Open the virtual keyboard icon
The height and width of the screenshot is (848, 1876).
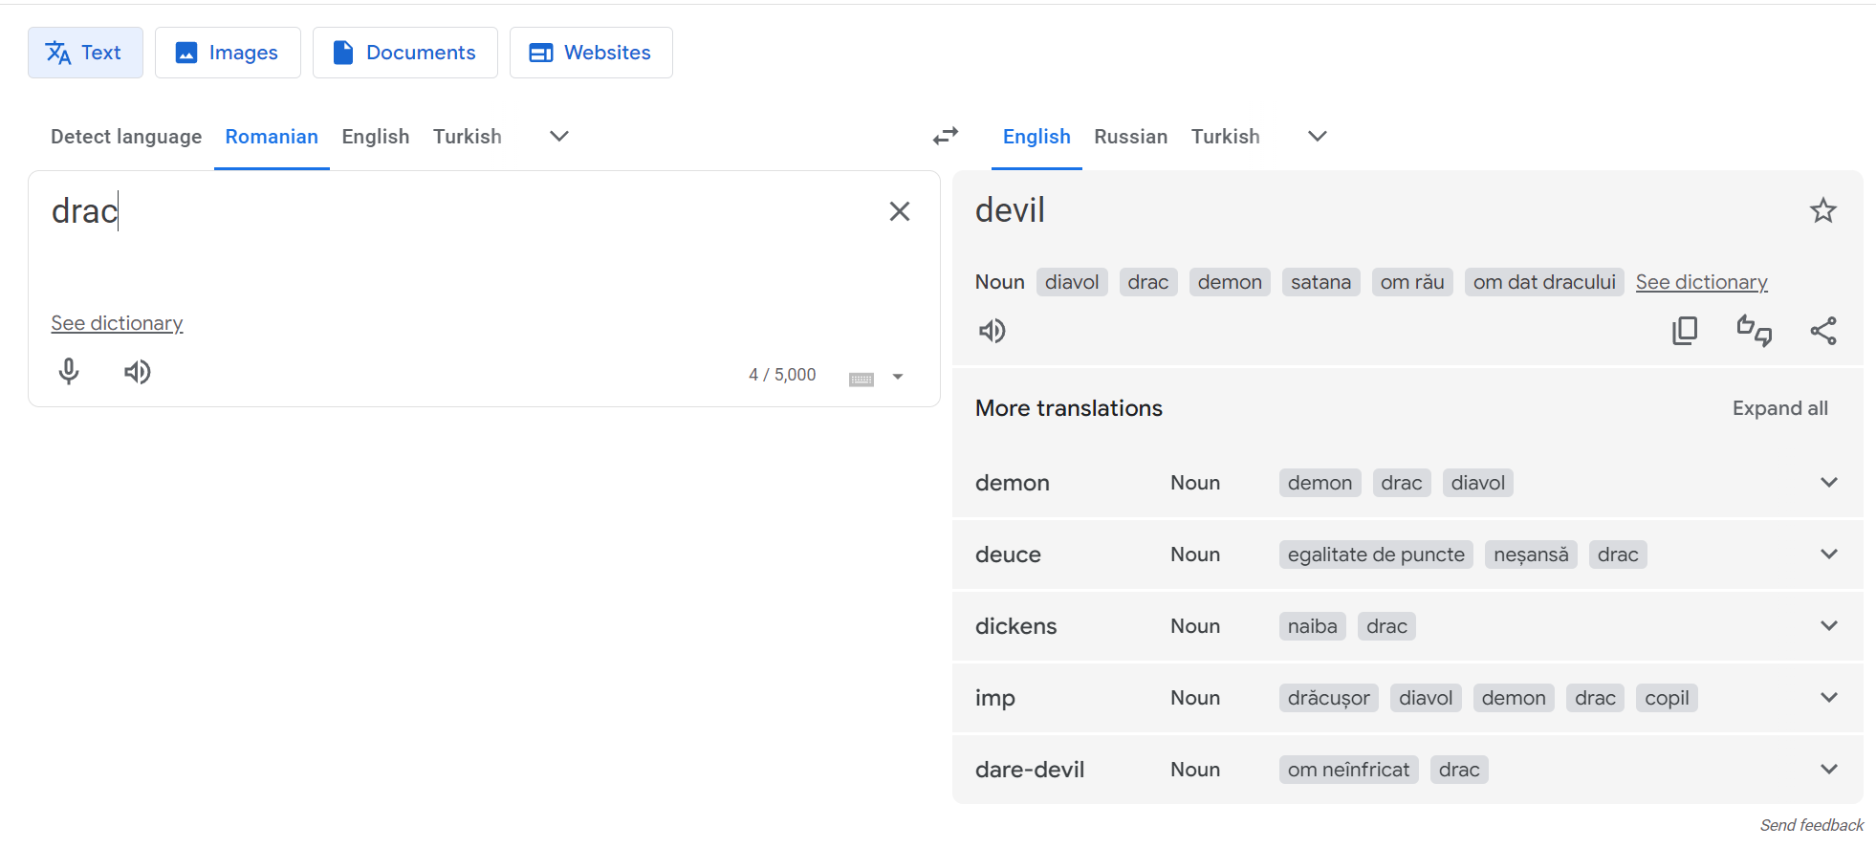[862, 379]
